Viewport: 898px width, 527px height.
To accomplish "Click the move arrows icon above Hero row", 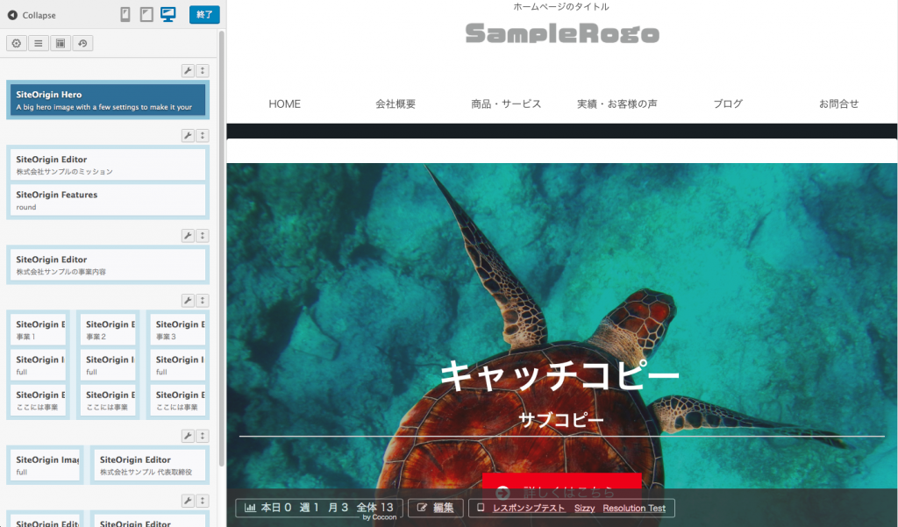I will coord(202,71).
